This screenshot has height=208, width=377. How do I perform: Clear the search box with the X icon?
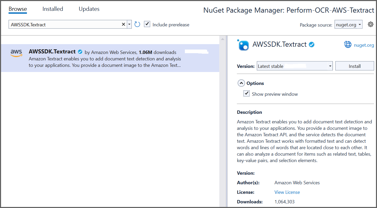[x=124, y=24]
